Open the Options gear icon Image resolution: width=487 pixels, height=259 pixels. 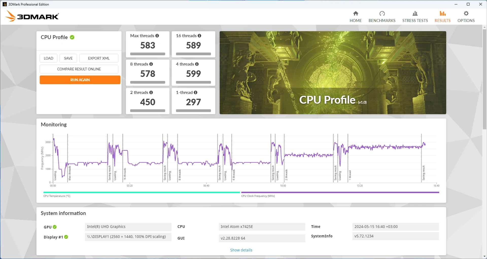click(x=466, y=13)
